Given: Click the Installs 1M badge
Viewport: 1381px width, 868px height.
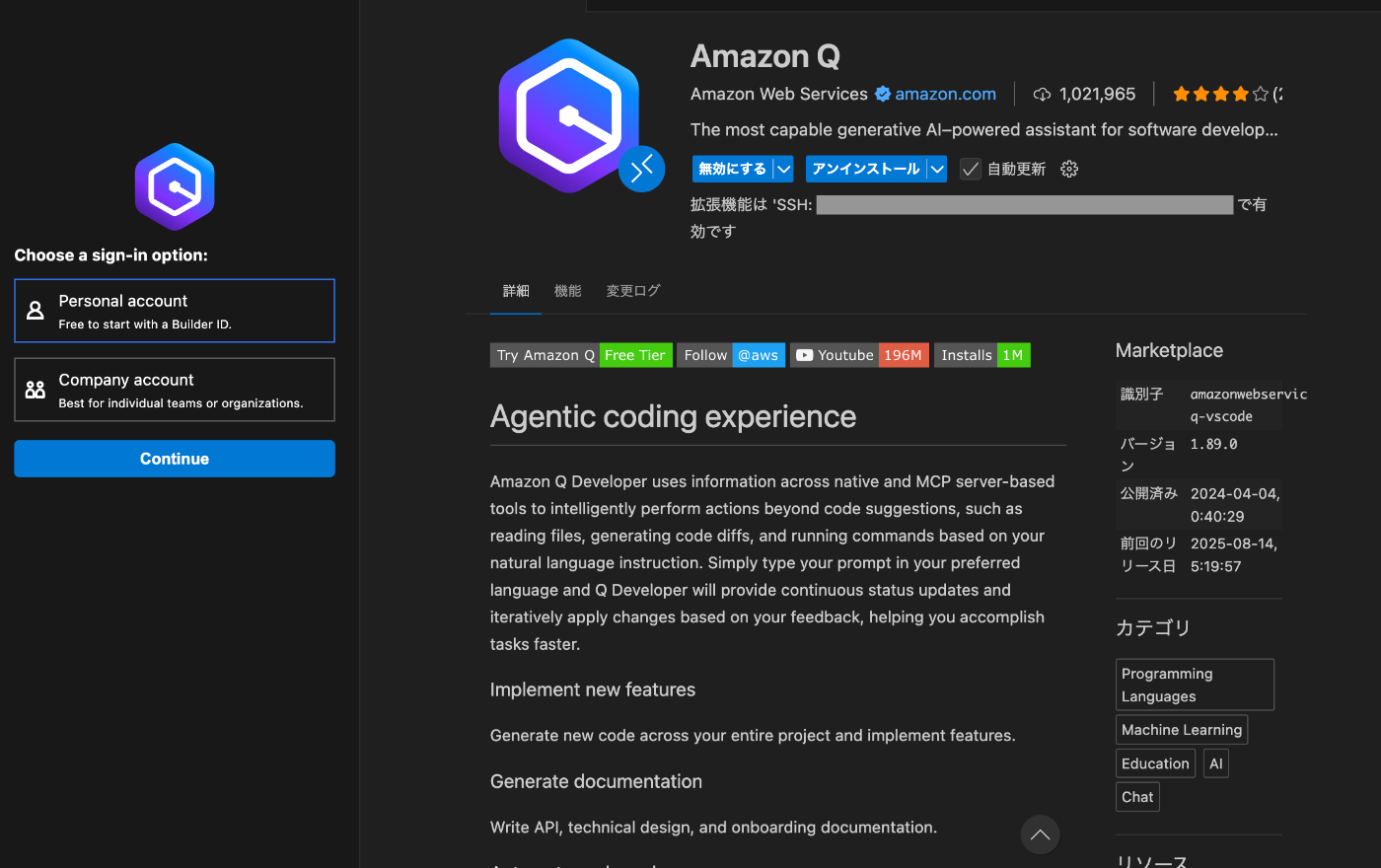Looking at the screenshot, I should (982, 355).
